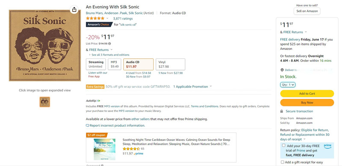Click the report incorrect information speech icon
Viewport: 342px width, 166px height.
coord(88,126)
